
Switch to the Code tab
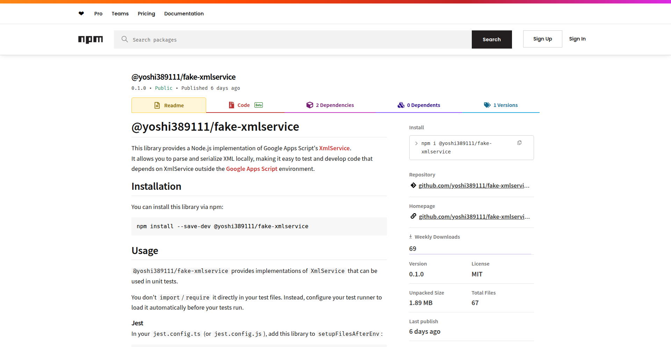(246, 105)
